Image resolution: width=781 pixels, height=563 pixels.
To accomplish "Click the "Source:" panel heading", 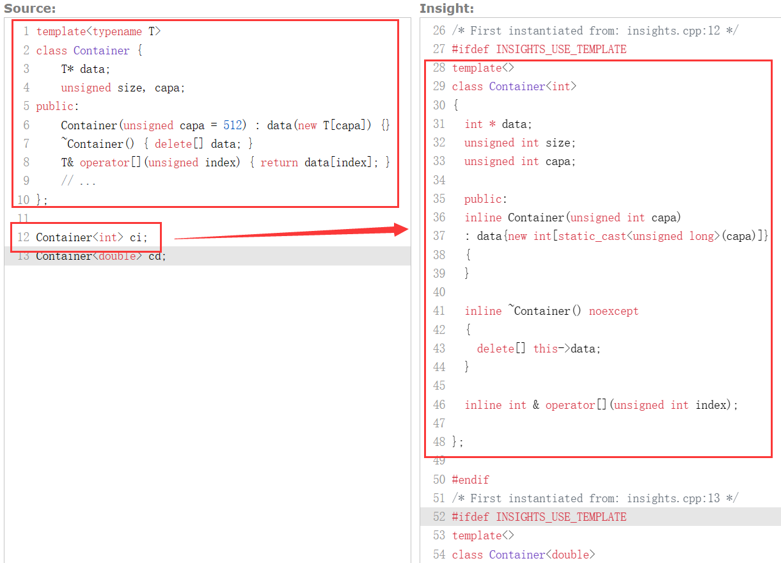I will [29, 8].
